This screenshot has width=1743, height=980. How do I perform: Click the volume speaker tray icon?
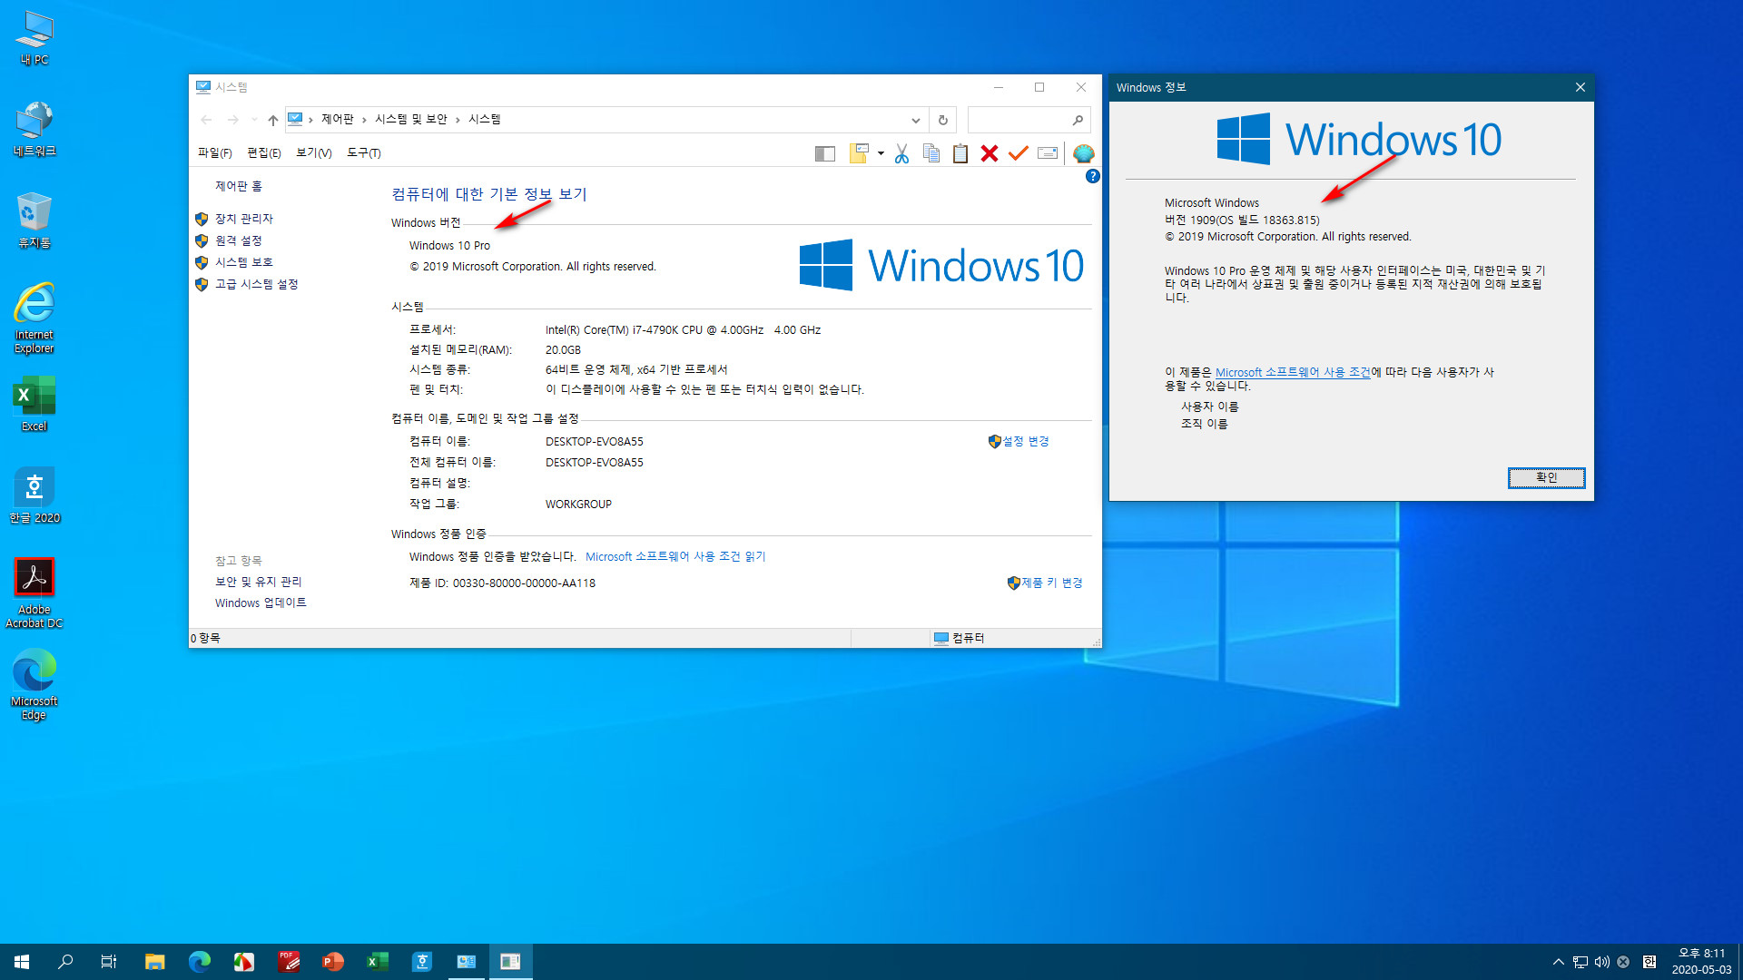coord(1602,962)
